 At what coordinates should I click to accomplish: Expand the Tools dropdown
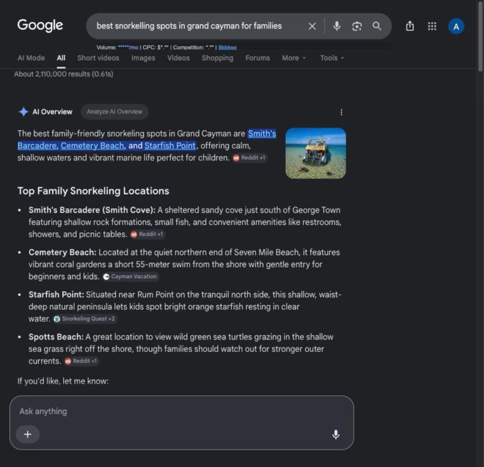[332, 58]
